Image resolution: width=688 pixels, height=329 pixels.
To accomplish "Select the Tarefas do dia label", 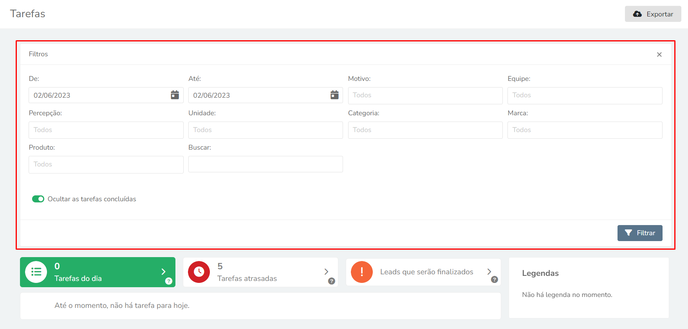I will (78, 279).
